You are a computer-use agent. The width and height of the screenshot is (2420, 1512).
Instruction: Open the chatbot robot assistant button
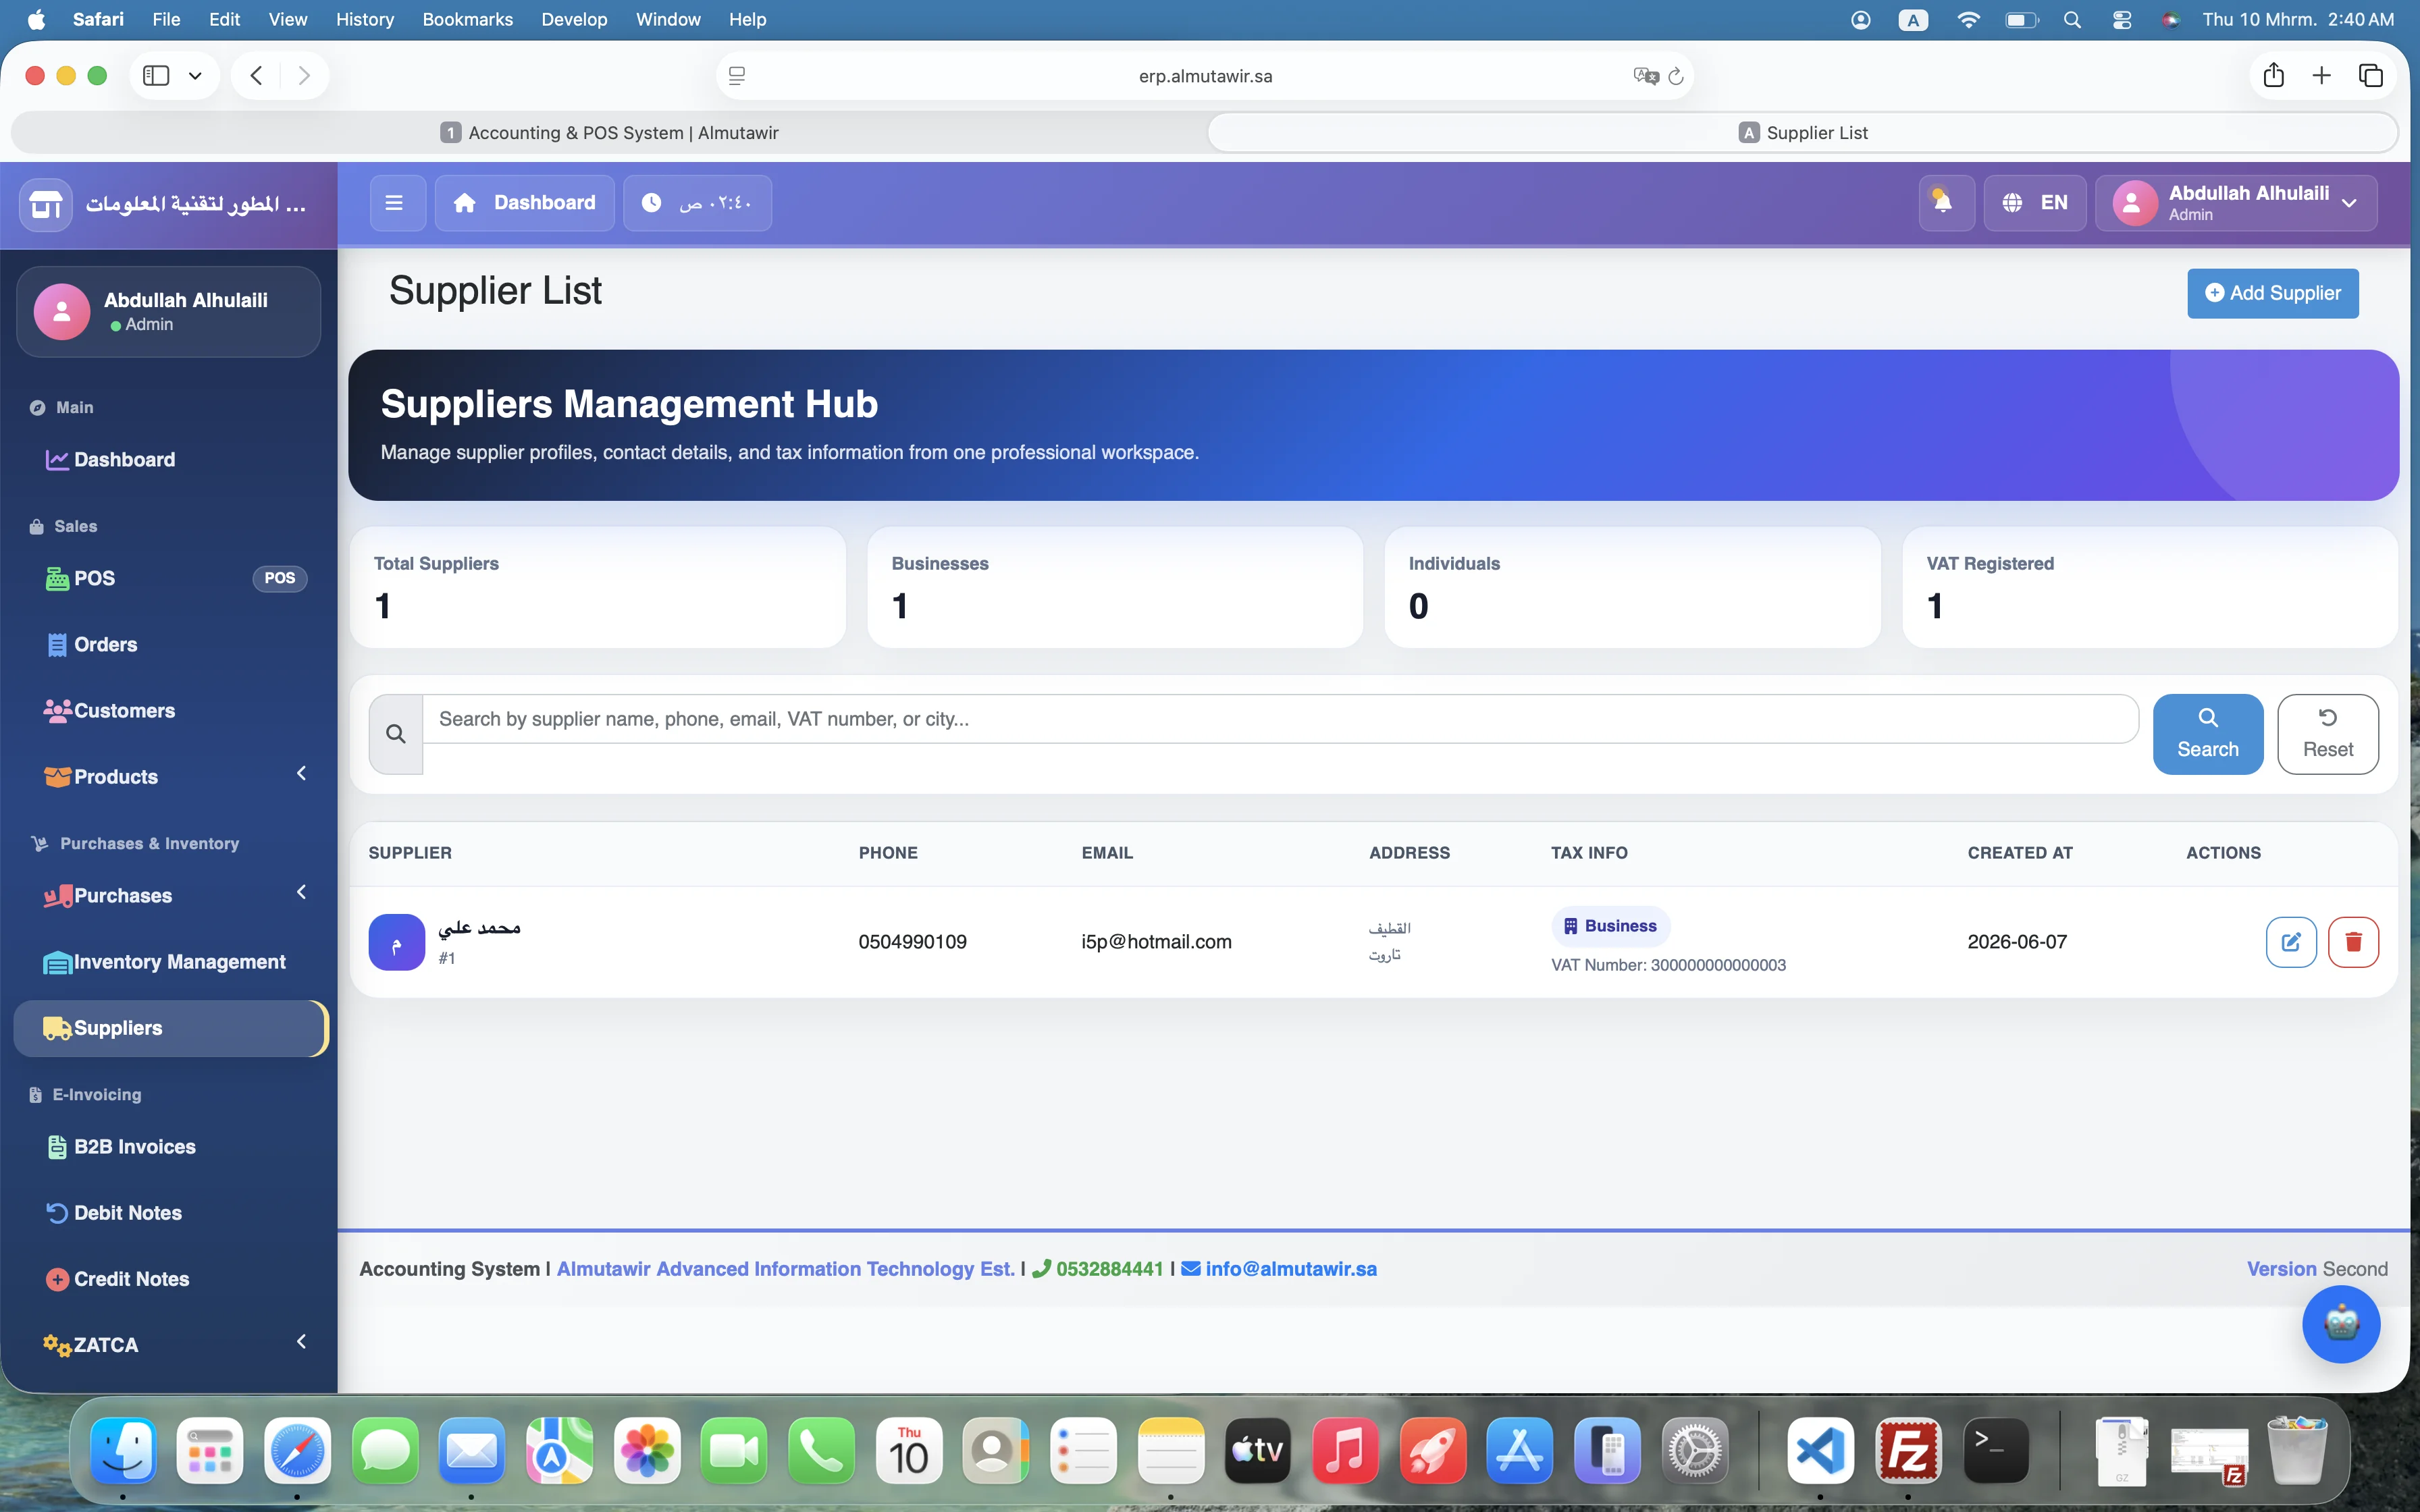[2341, 1325]
